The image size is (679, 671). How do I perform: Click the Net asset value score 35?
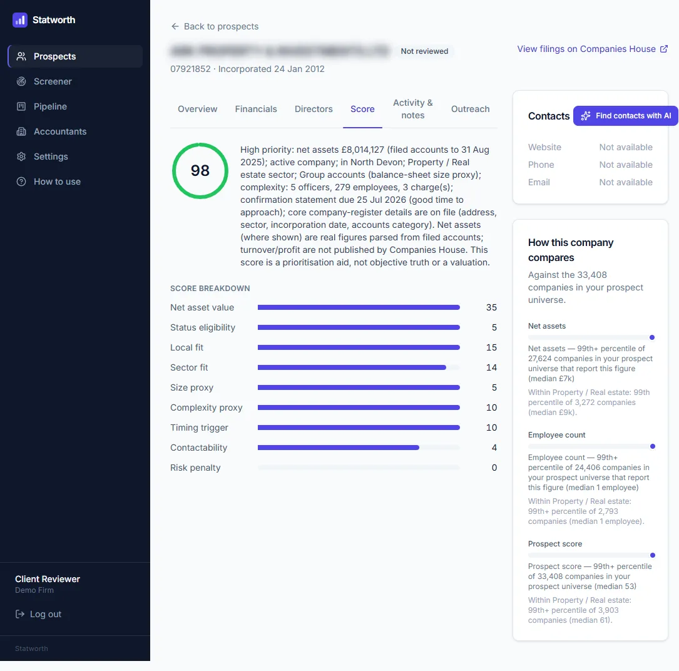click(x=491, y=307)
